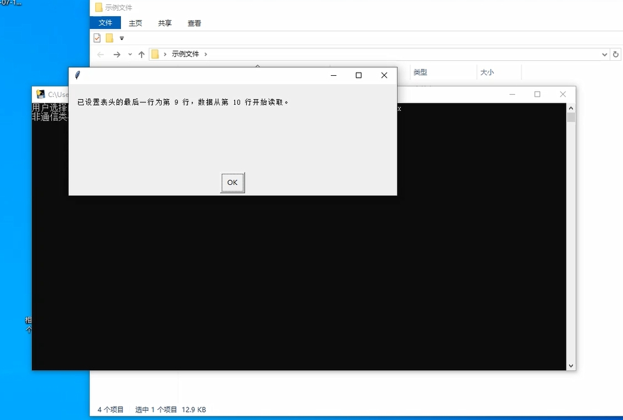Click the console window title bar icon

41,94
